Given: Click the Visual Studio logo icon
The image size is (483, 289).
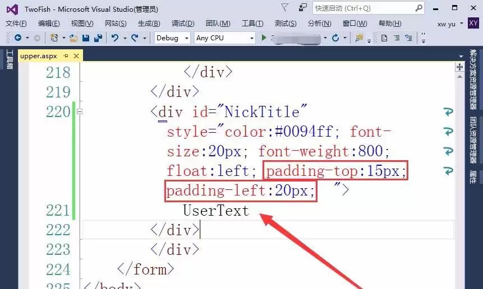Looking at the screenshot, I should coord(12,9).
